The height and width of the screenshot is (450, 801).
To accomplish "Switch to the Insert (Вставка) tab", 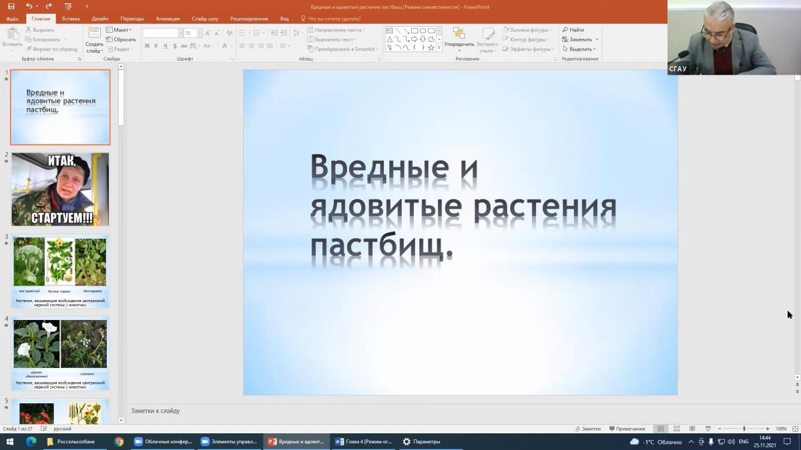I will pyautogui.click(x=71, y=19).
